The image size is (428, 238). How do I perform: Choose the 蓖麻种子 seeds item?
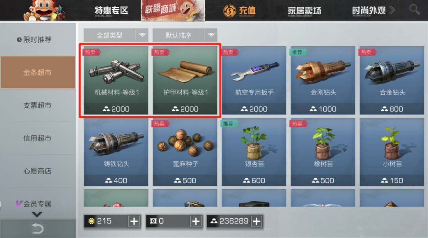click(185, 152)
